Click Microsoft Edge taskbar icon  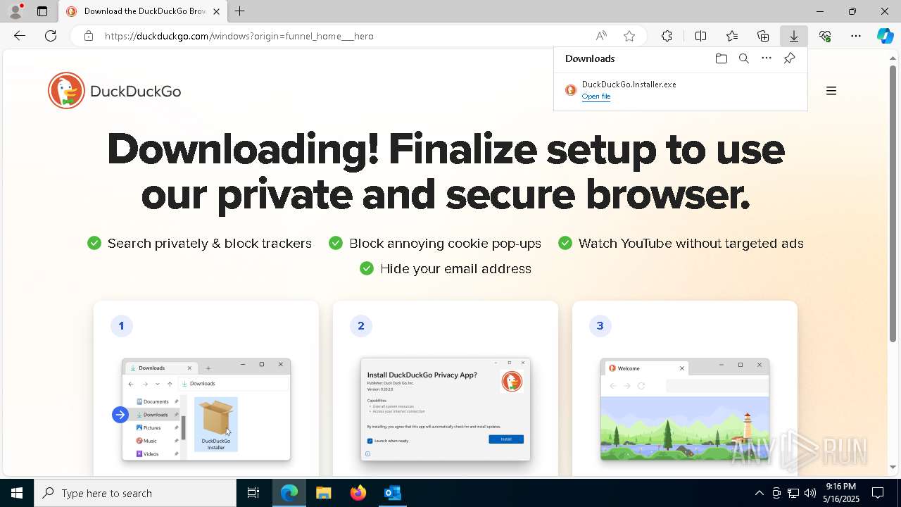point(289,493)
